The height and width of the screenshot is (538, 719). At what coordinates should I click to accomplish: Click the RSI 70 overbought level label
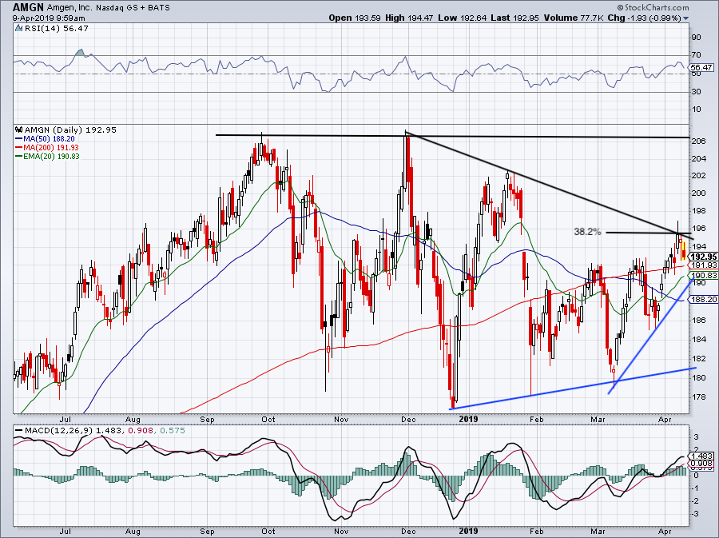(697, 55)
